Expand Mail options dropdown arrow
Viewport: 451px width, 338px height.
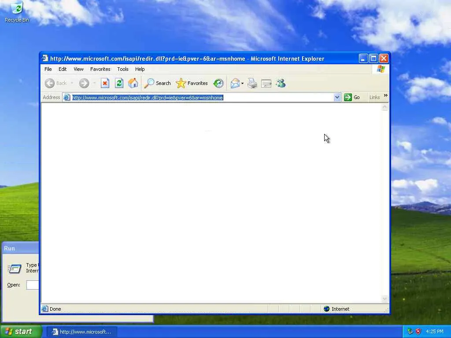pyautogui.click(x=243, y=84)
